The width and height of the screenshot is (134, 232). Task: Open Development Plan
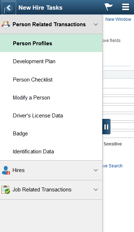tap(51, 61)
